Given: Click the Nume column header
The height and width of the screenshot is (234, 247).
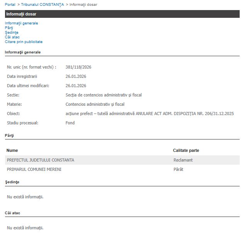Looking at the screenshot, I should click(x=12, y=150).
